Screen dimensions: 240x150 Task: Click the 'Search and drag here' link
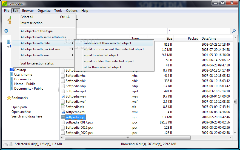click(x=27, y=116)
